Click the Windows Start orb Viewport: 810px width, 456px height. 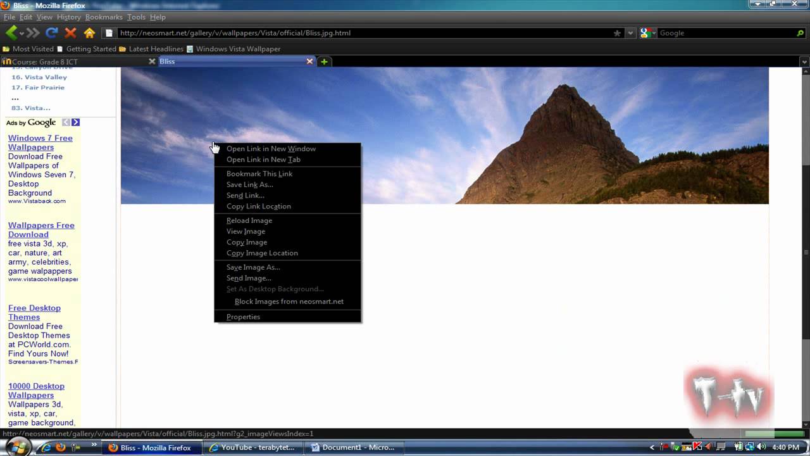(x=19, y=446)
